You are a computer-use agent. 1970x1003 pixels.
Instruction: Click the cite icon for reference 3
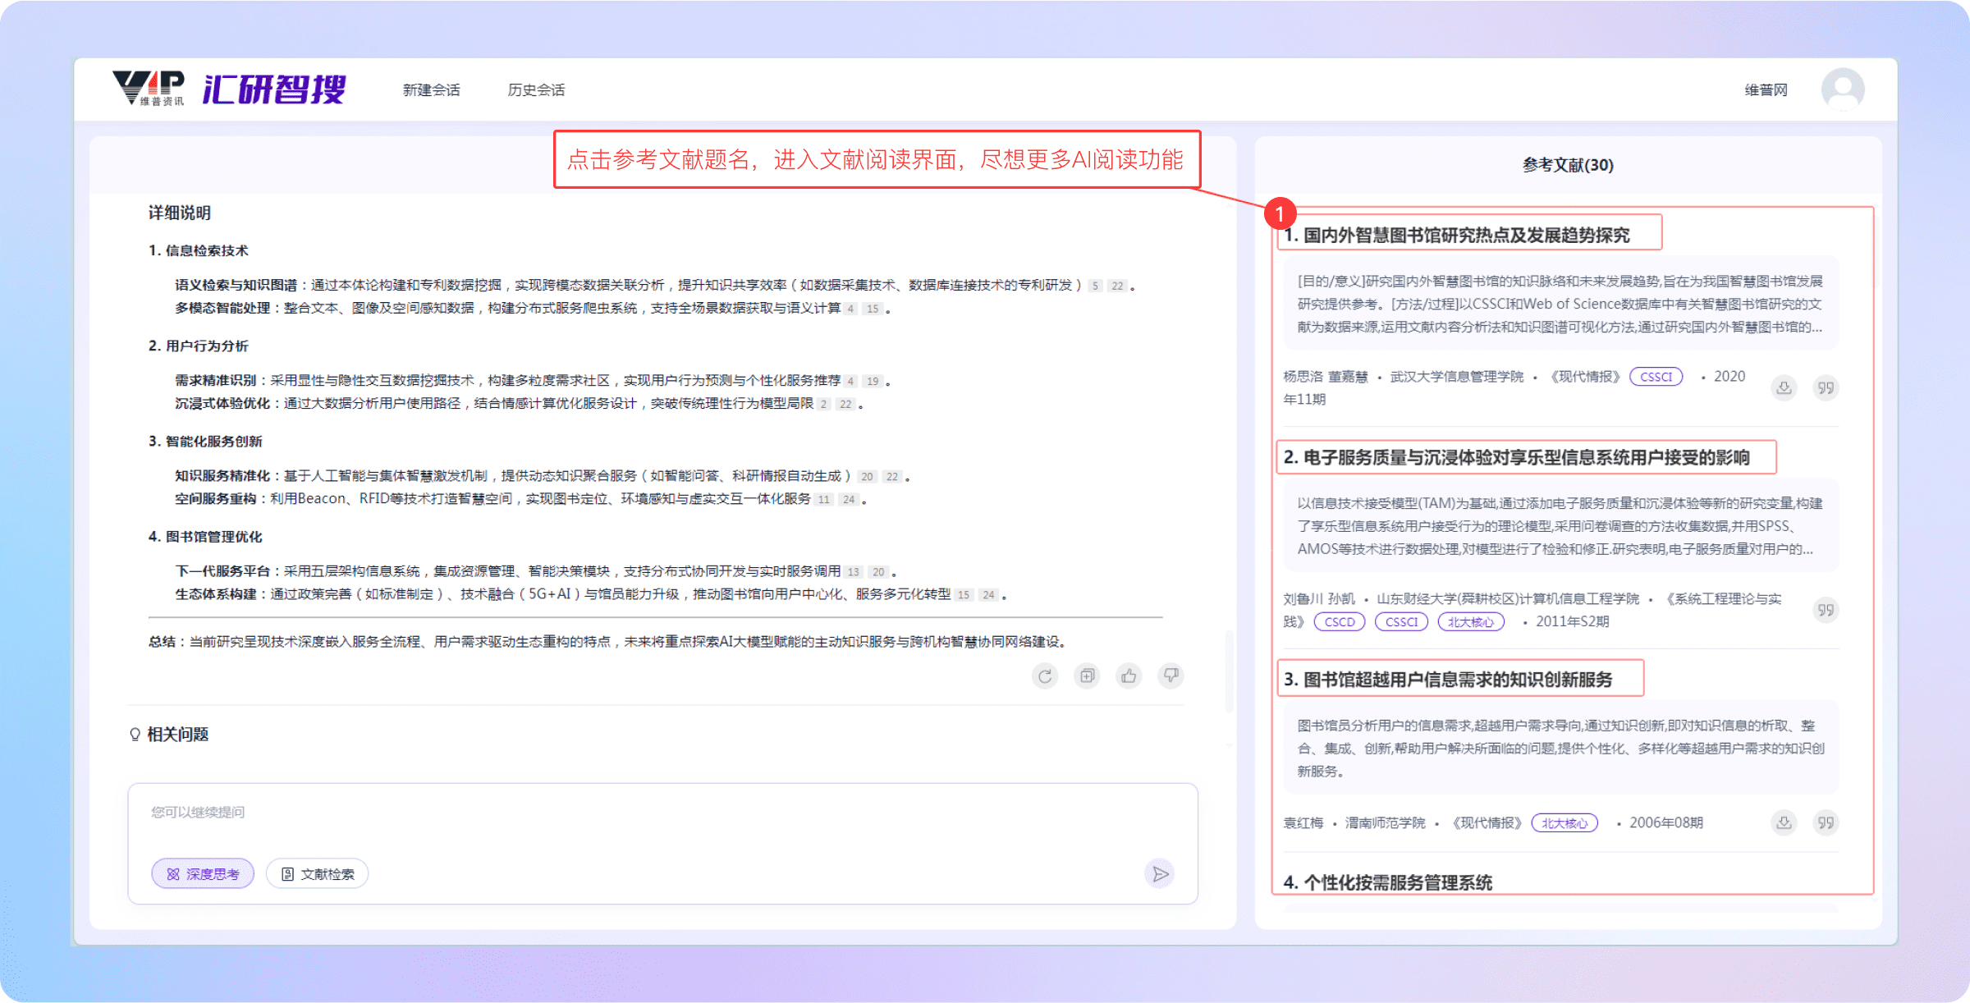(1826, 822)
